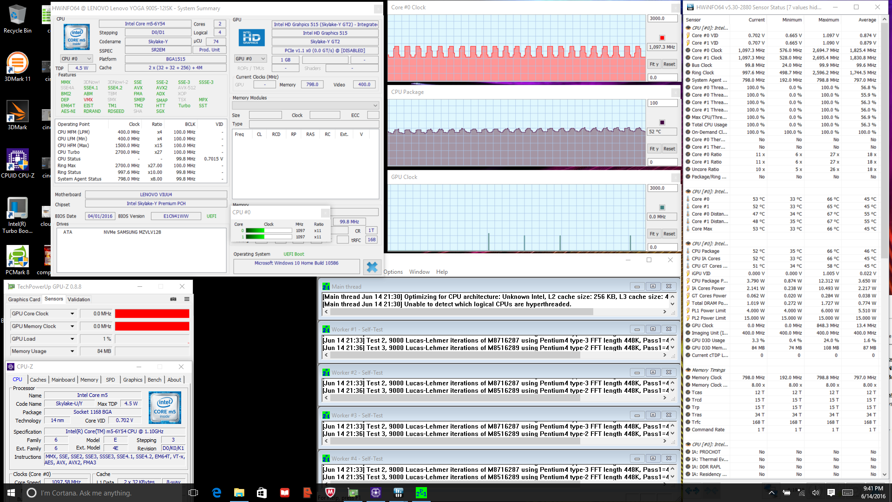Open the GPU #0 selector dropdown
Viewport: 892px width, 502px height.
(250, 59)
